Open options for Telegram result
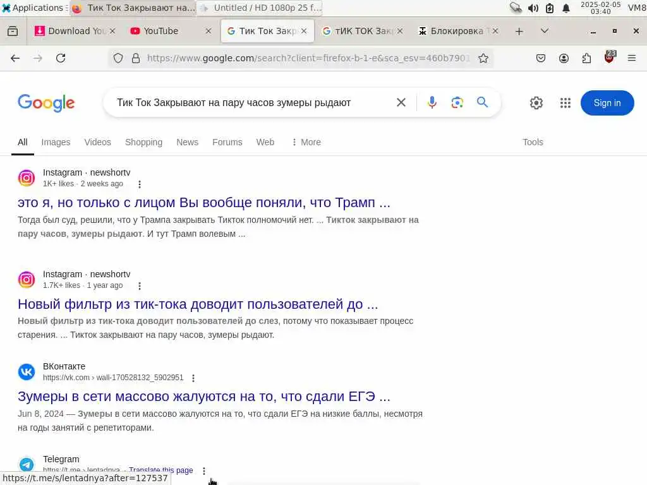 204,470
